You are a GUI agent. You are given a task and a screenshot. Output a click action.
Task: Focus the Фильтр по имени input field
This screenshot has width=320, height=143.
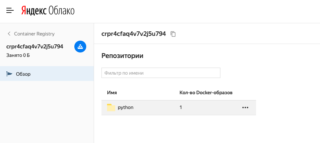161,73
